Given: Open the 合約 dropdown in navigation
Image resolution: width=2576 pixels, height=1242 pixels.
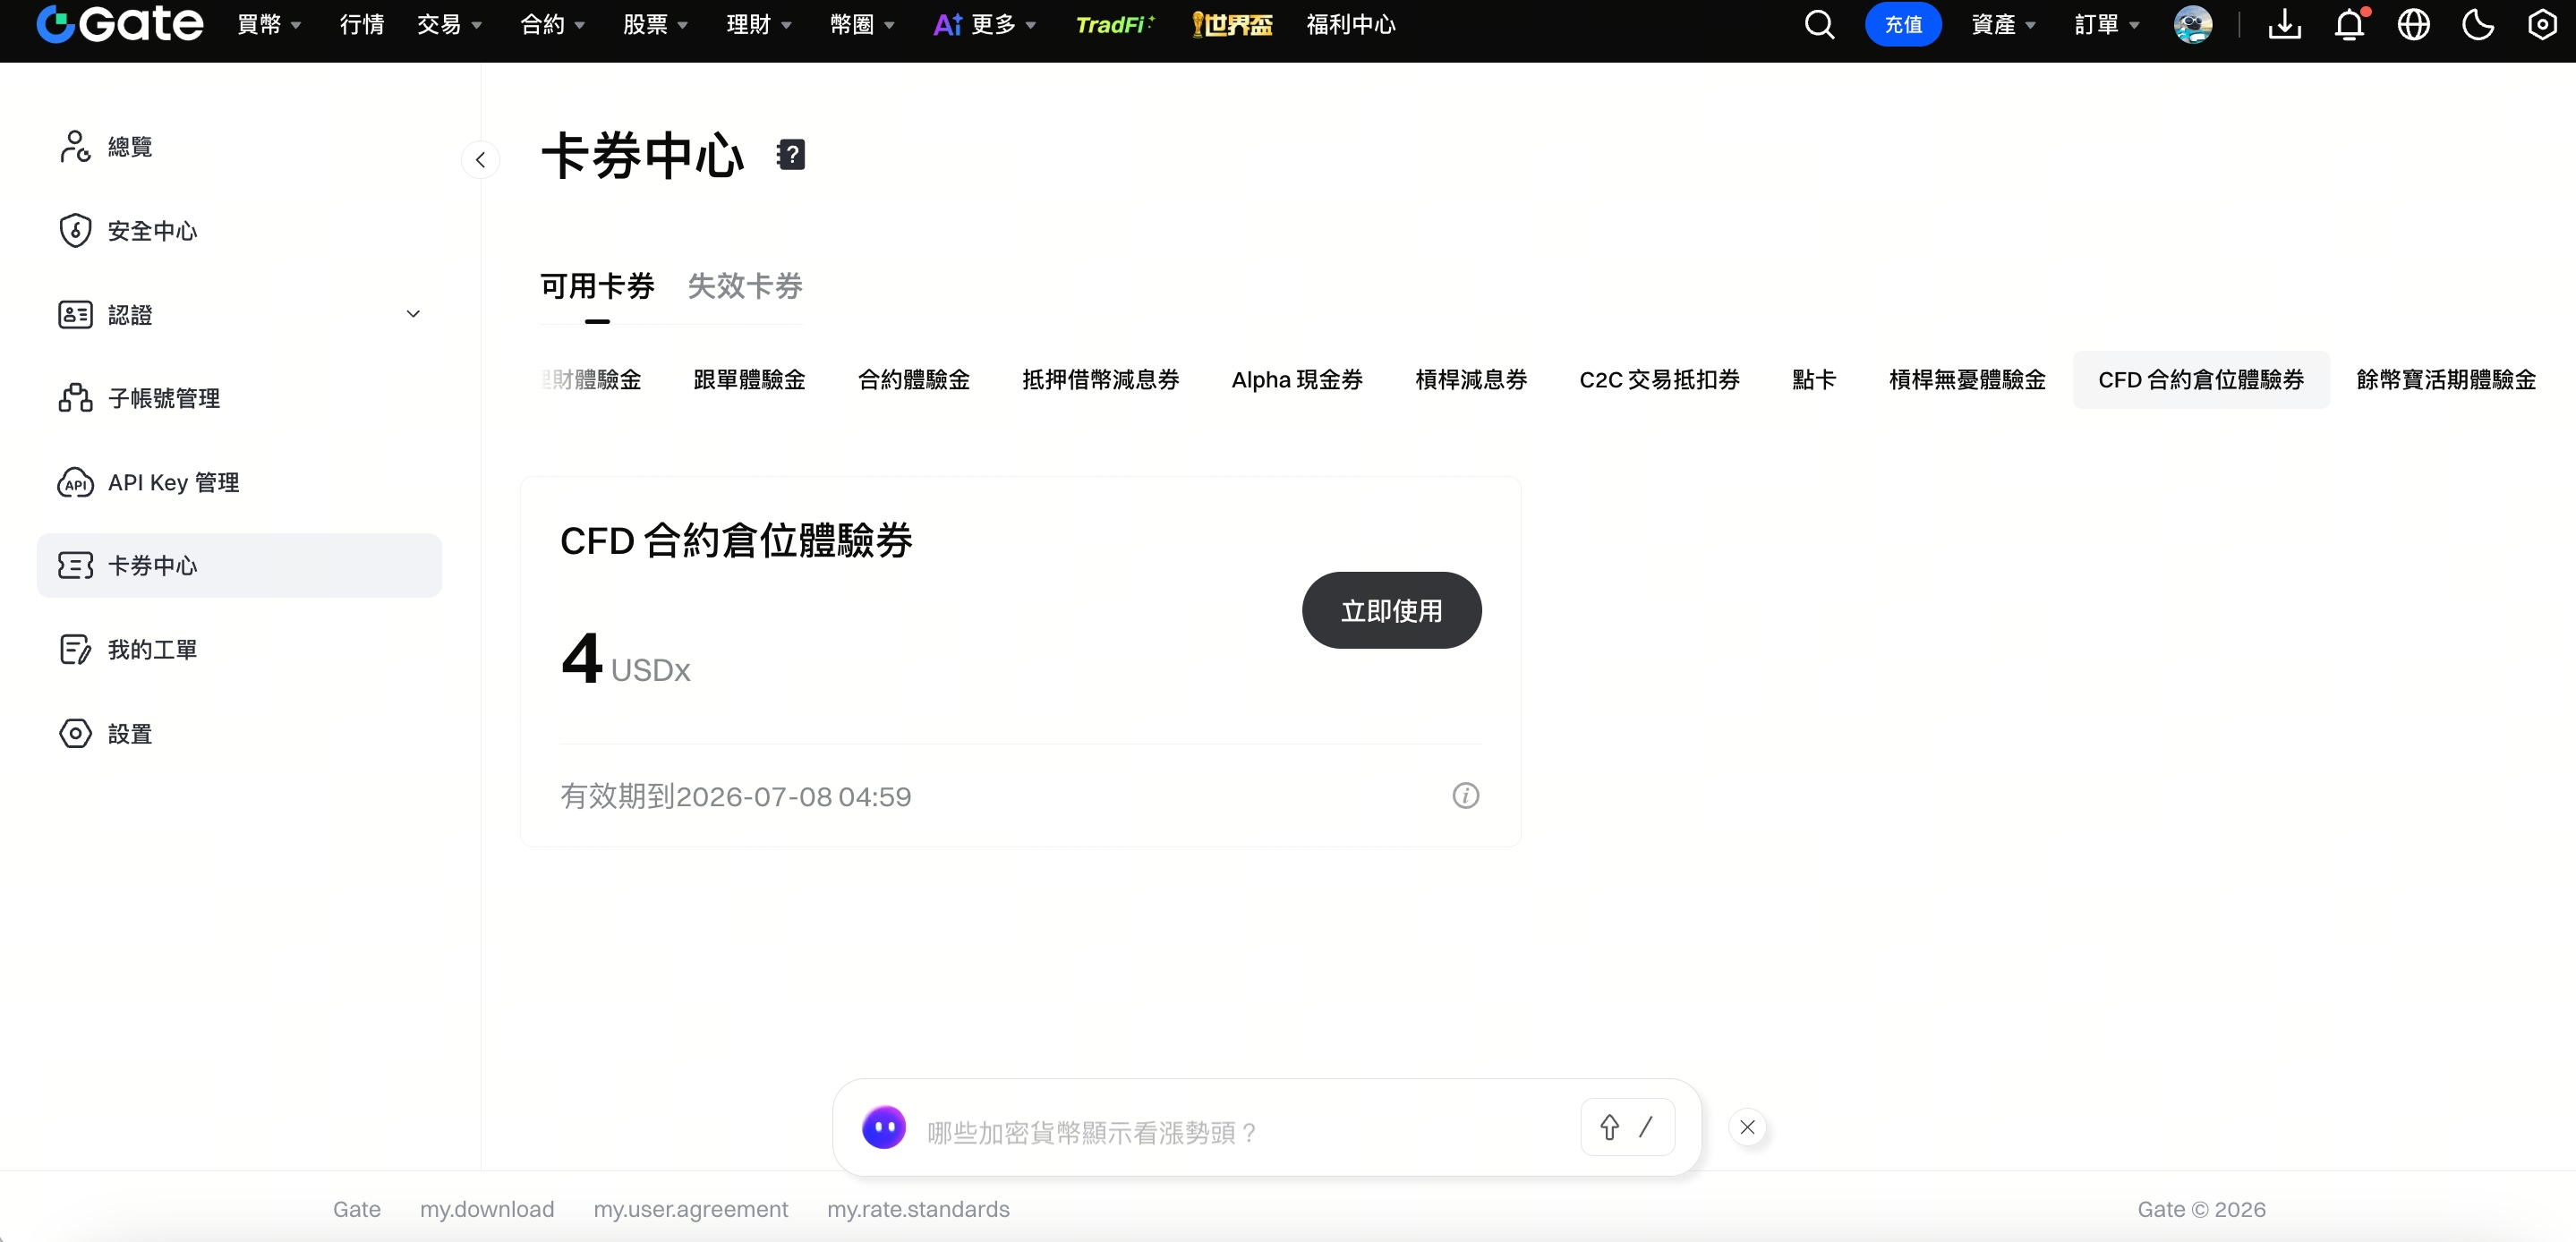Looking at the screenshot, I should 552,25.
